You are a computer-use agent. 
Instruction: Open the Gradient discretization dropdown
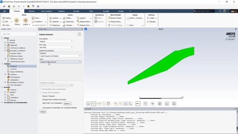click(60, 56)
